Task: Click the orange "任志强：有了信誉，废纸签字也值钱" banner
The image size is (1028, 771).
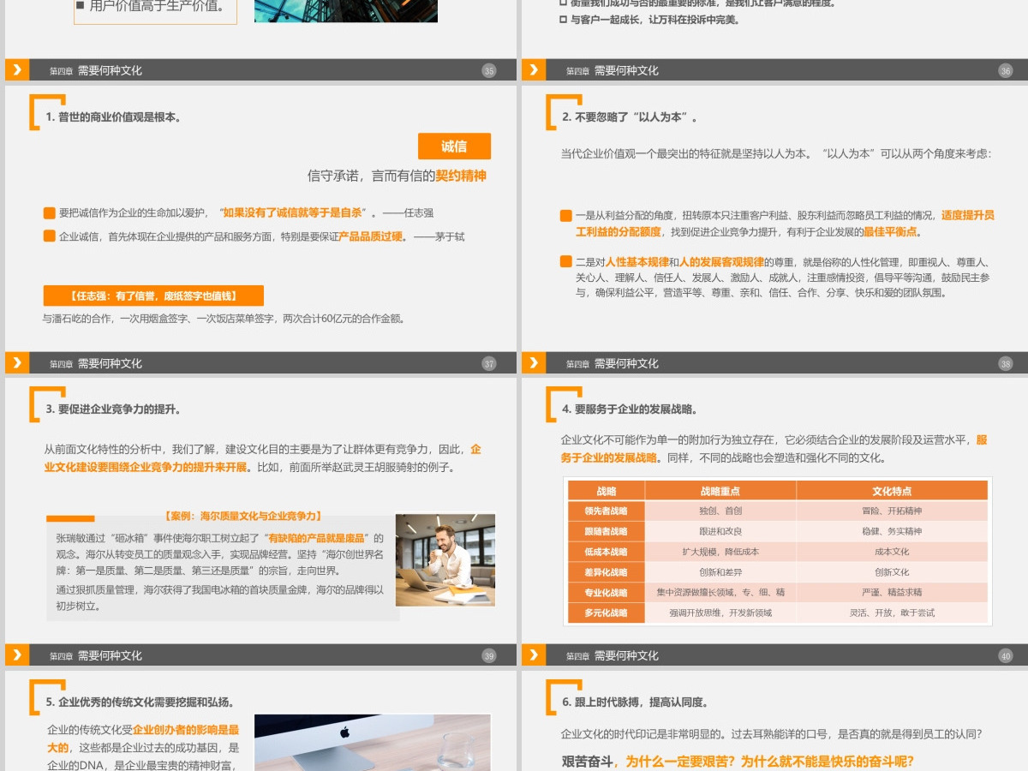Action: tap(153, 296)
